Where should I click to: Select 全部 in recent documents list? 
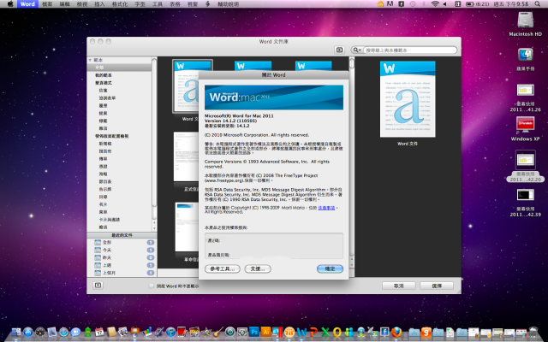pos(121,242)
